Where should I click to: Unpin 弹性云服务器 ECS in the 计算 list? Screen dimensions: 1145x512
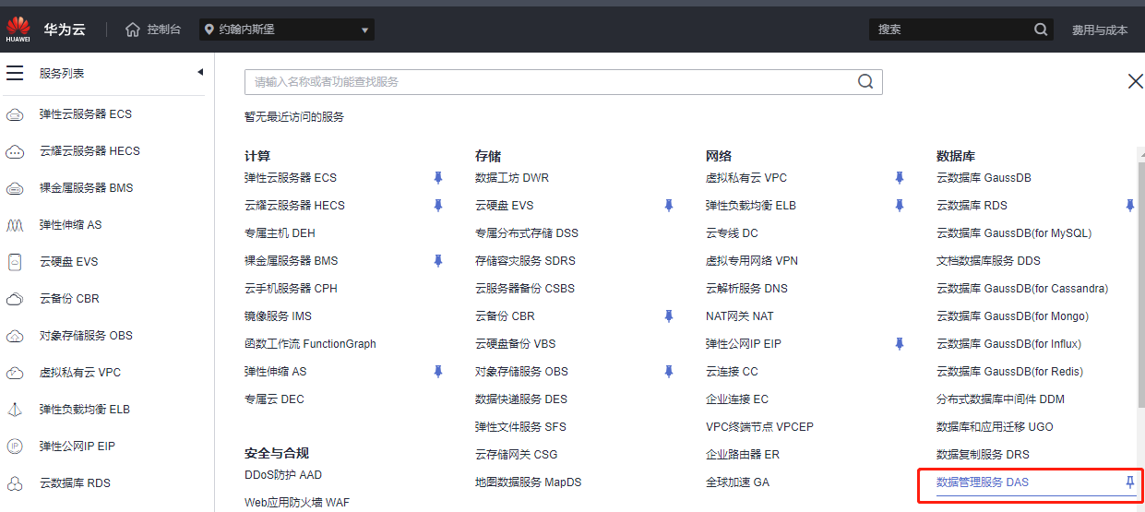(x=438, y=178)
